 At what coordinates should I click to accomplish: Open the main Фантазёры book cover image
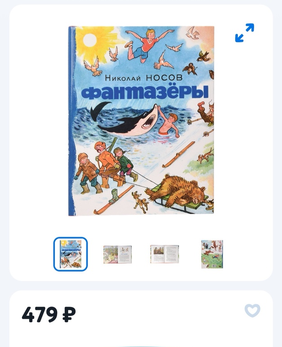coord(141,121)
